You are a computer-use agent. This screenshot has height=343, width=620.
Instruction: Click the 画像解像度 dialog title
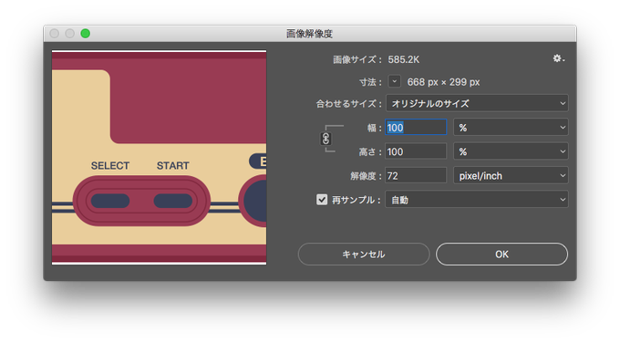tap(310, 34)
